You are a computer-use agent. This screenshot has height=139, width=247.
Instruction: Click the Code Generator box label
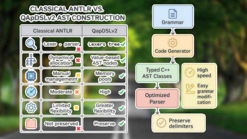tap(173, 51)
